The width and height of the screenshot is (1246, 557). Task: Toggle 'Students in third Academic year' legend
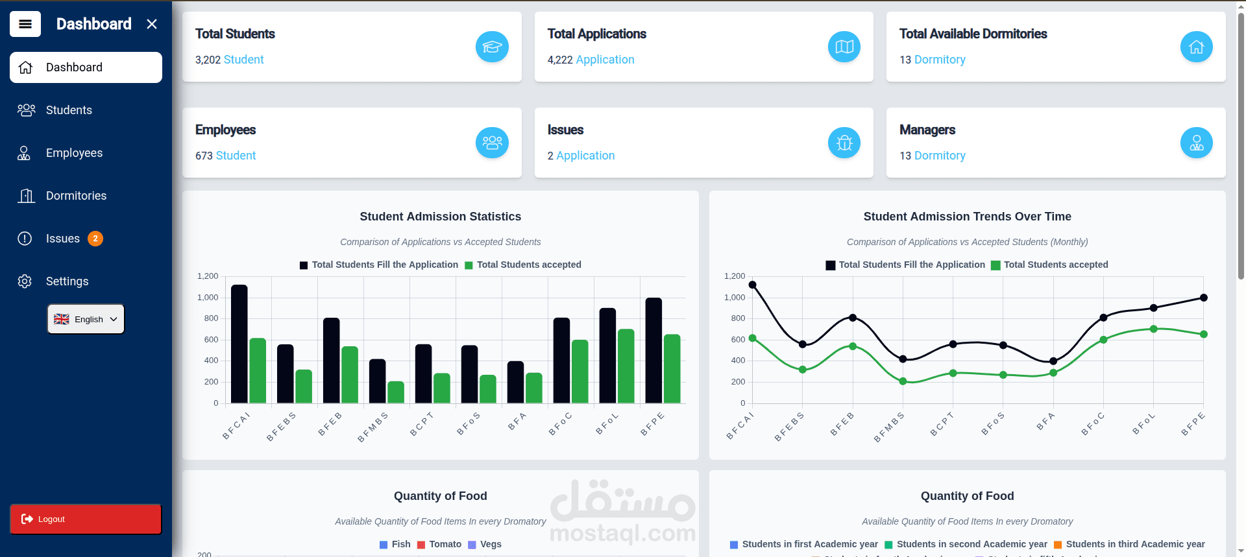pyautogui.click(x=1129, y=544)
